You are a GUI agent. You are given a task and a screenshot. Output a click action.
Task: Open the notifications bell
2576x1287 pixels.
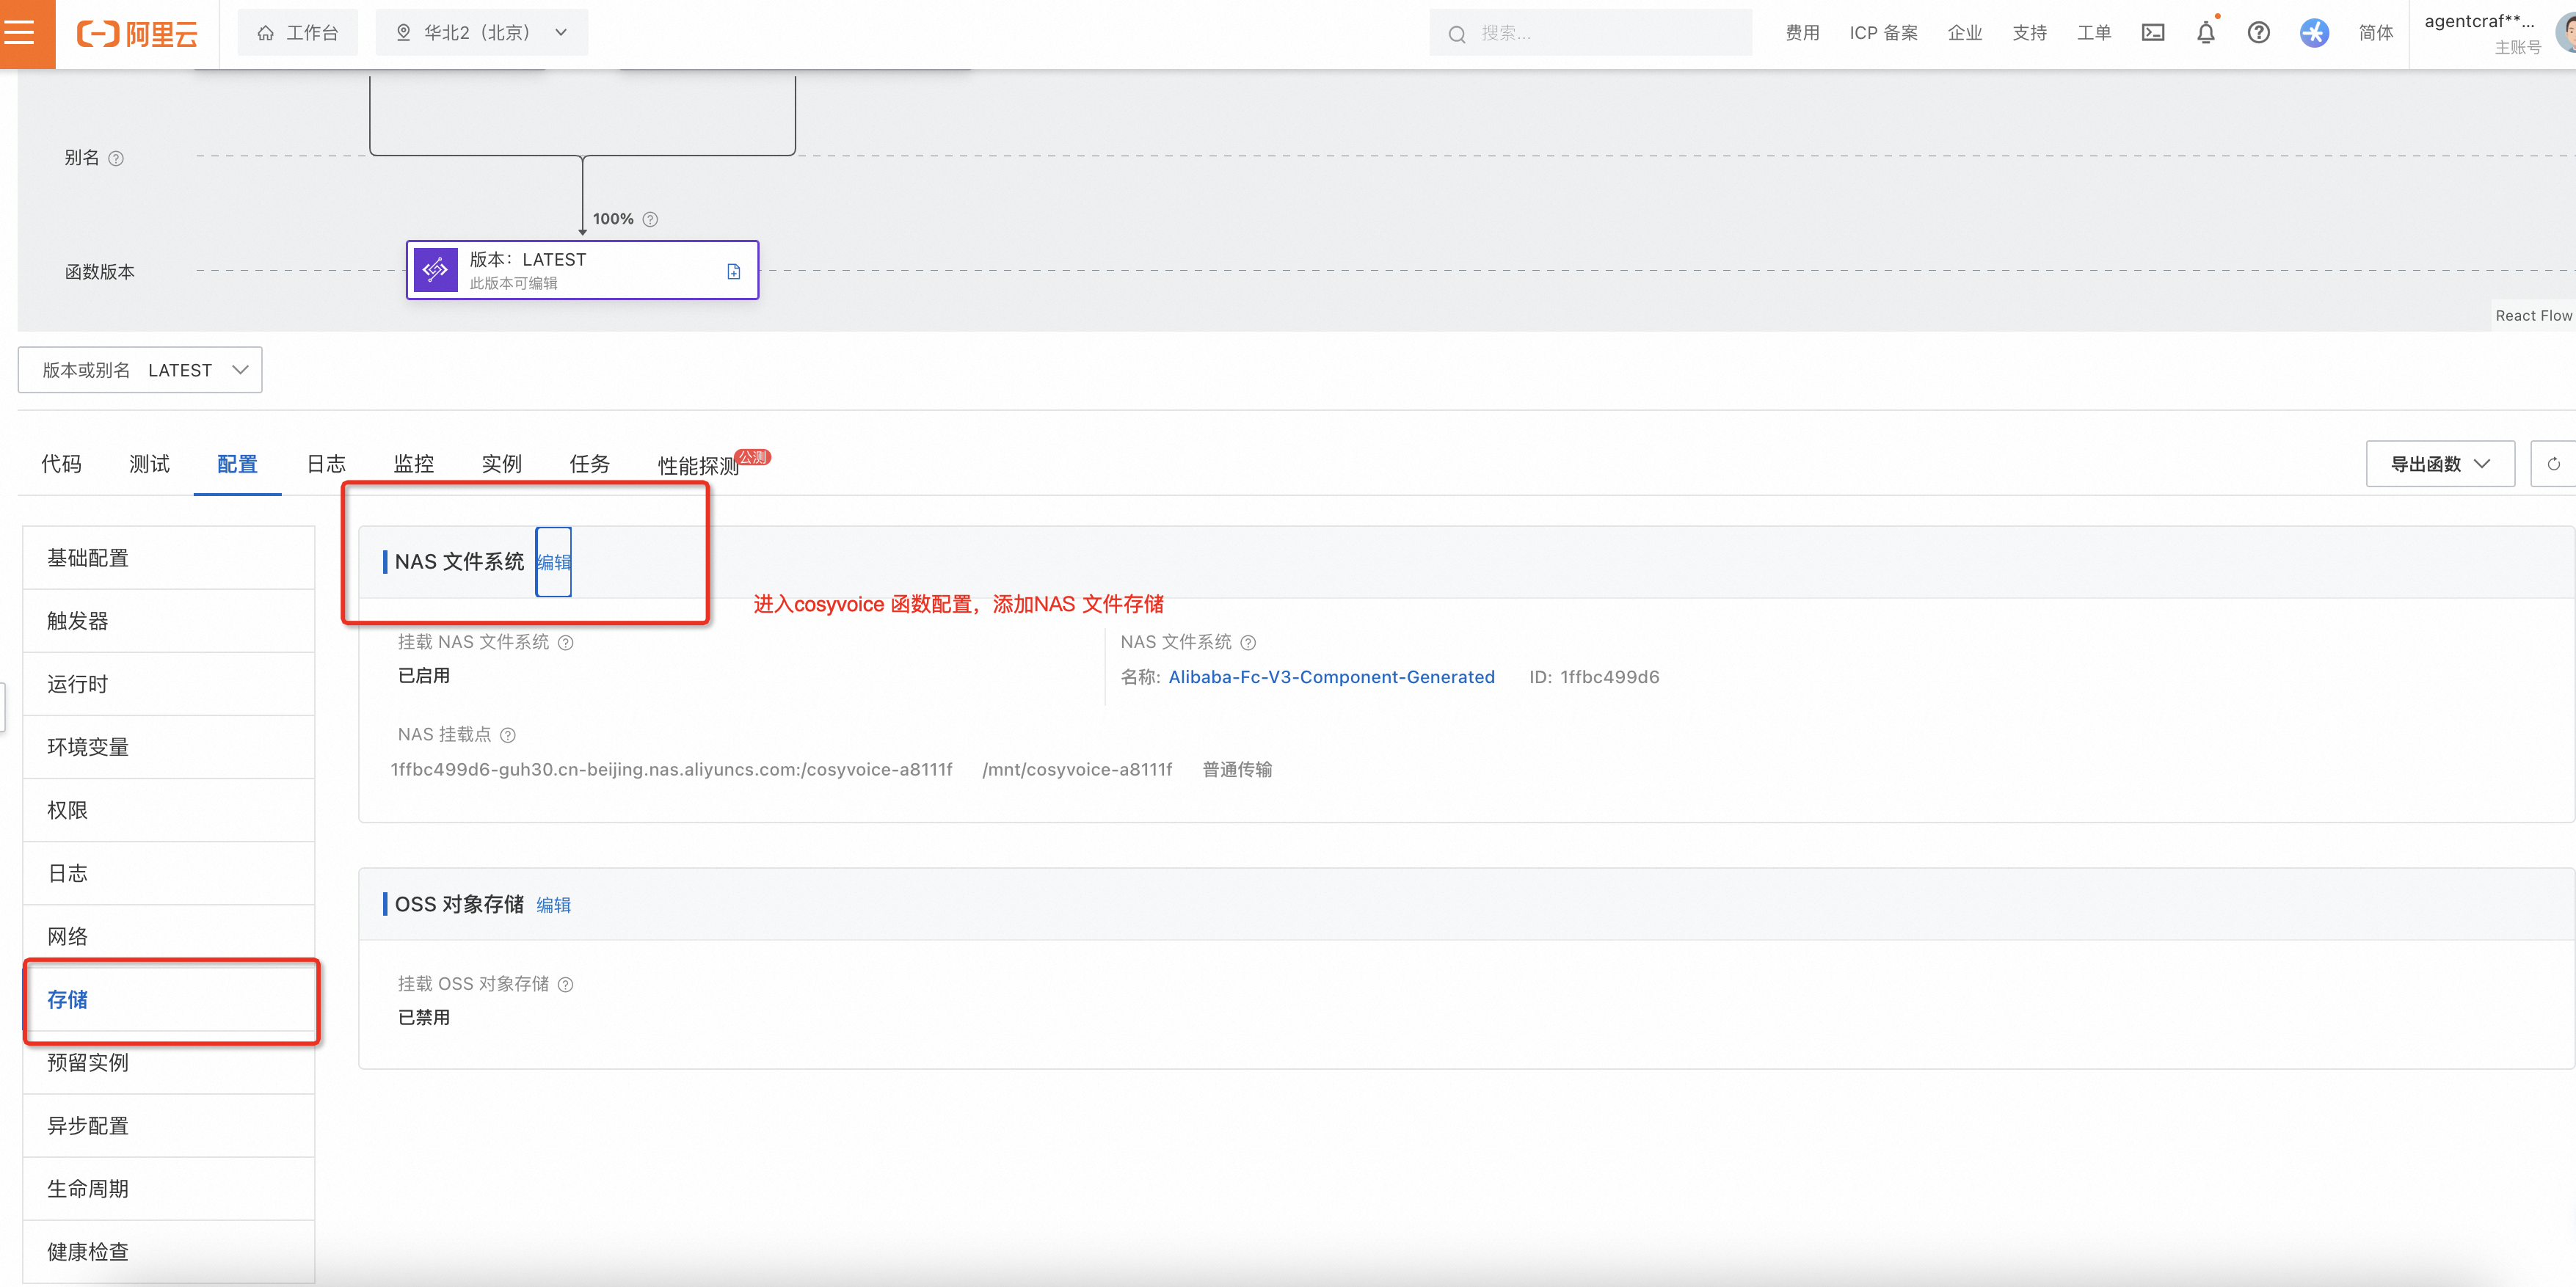[x=2206, y=33]
